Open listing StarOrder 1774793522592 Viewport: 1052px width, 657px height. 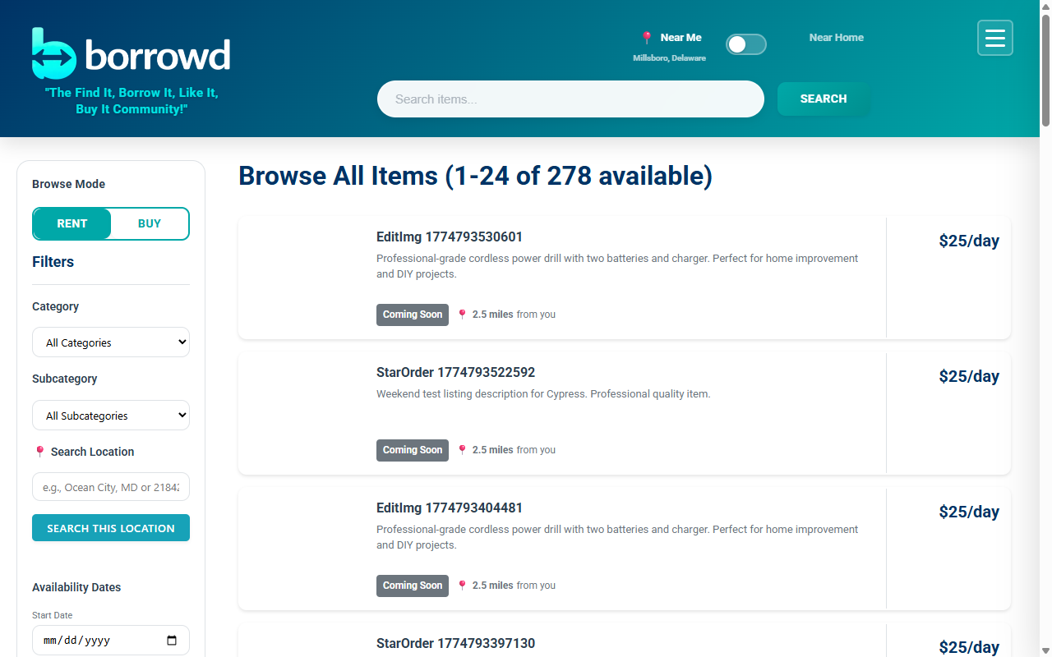(x=455, y=373)
